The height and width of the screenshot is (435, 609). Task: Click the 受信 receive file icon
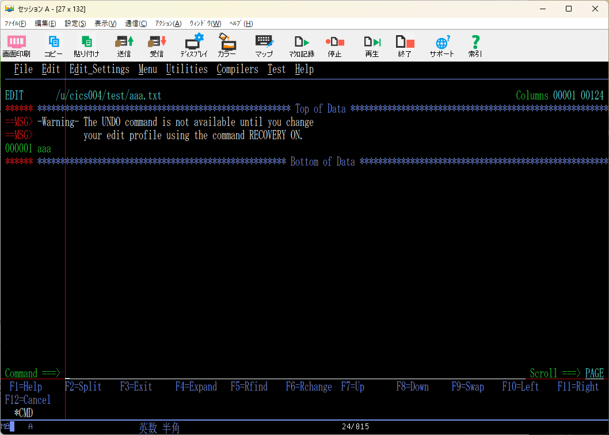157,46
